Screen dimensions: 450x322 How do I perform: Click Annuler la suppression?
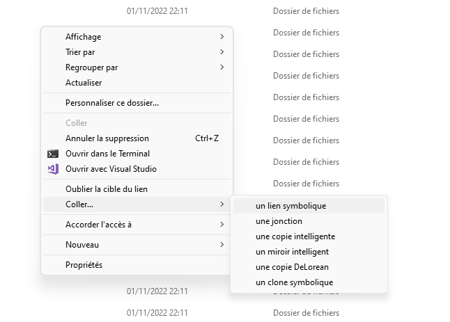(x=107, y=138)
